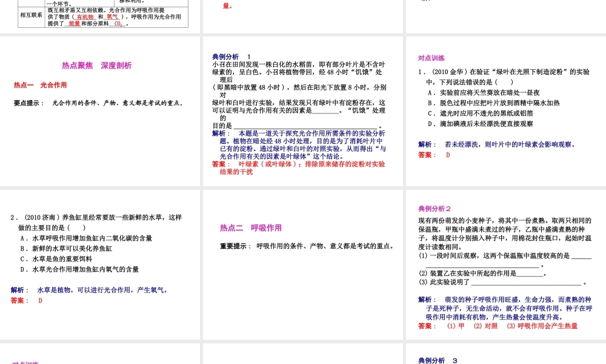Select the 热点二 呼吸作用 slide thumbnail

(x=302, y=265)
